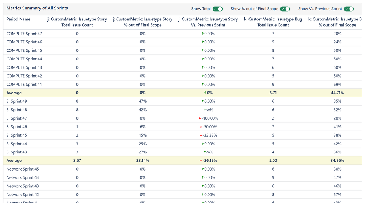Click the -50.00% cell in SI Sprint 46
This screenshot has width=365, height=203.
[208, 127]
